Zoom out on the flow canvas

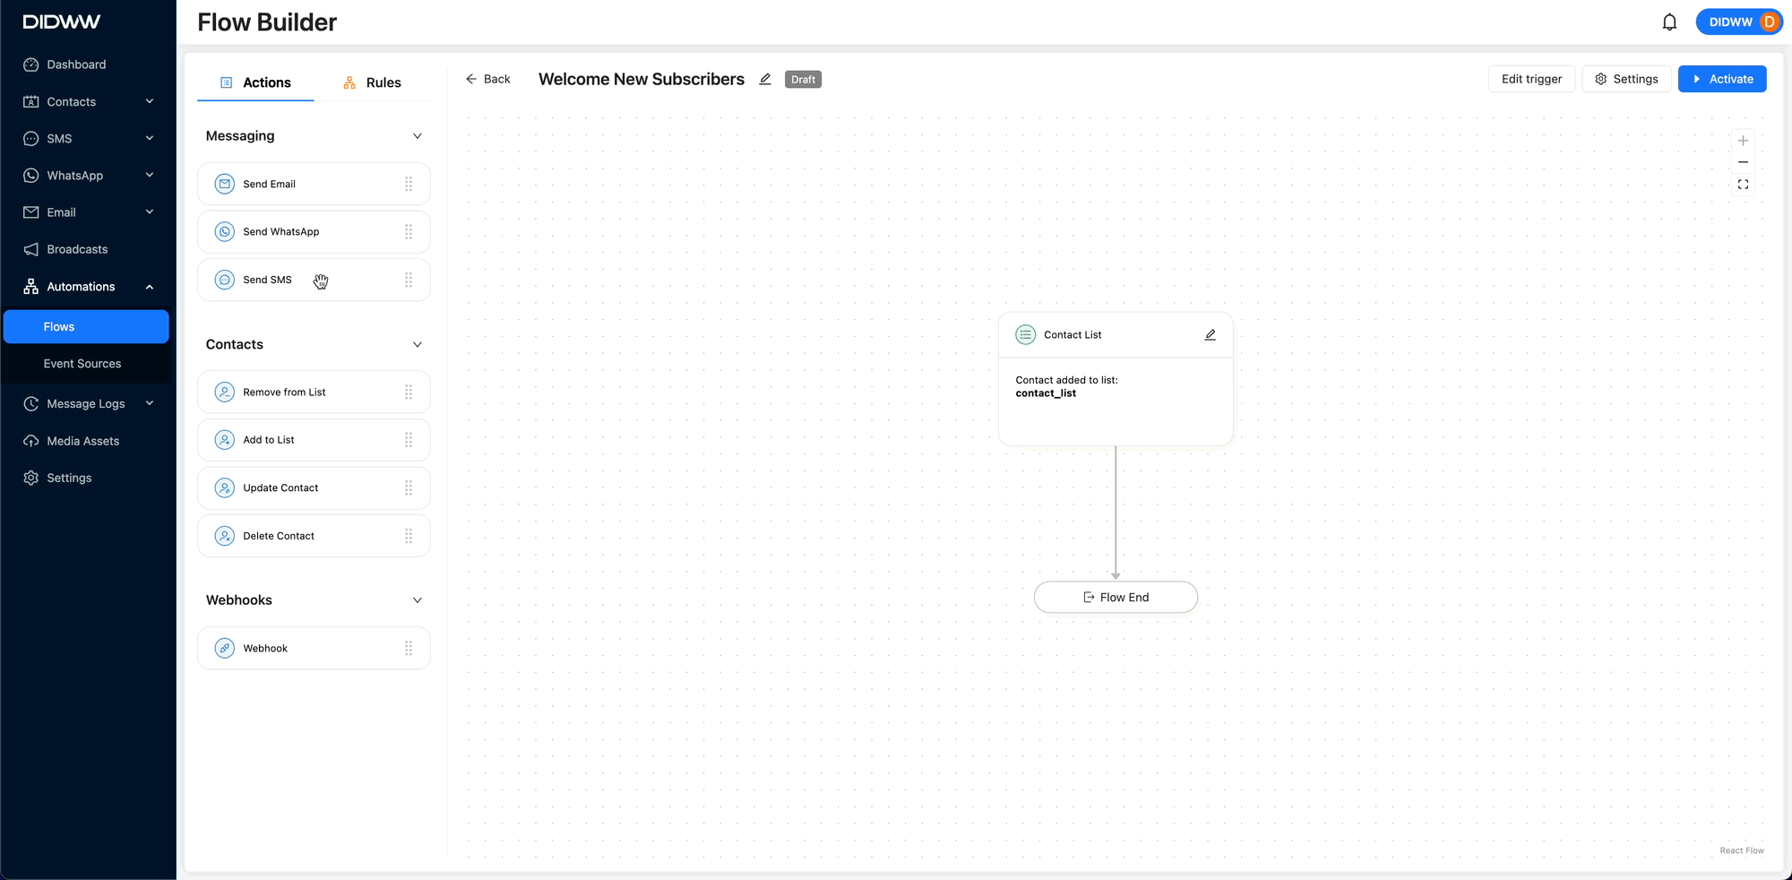click(1743, 162)
